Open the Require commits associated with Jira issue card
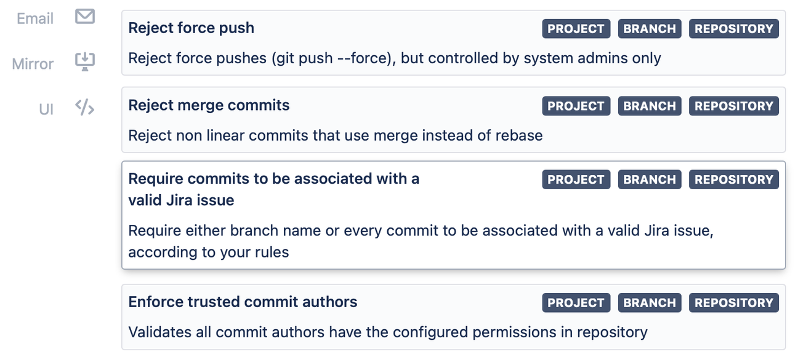The height and width of the screenshot is (360, 798). [394, 215]
